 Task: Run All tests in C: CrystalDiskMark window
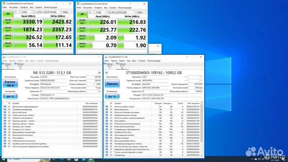(8, 14)
